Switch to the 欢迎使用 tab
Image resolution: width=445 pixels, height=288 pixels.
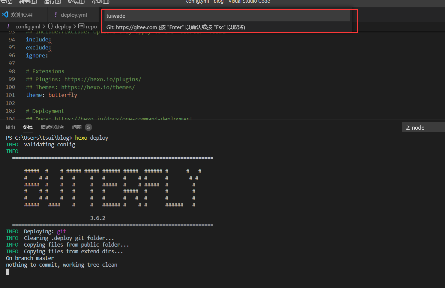[x=21, y=15]
